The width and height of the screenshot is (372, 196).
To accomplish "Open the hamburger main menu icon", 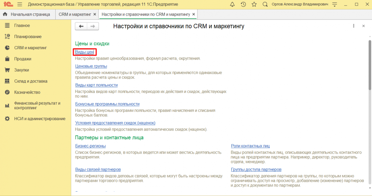I will 19,4.
